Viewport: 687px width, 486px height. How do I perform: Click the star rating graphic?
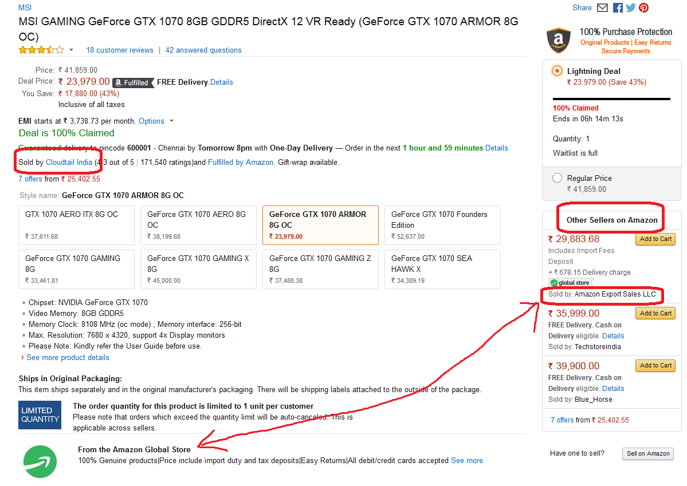tap(41, 50)
